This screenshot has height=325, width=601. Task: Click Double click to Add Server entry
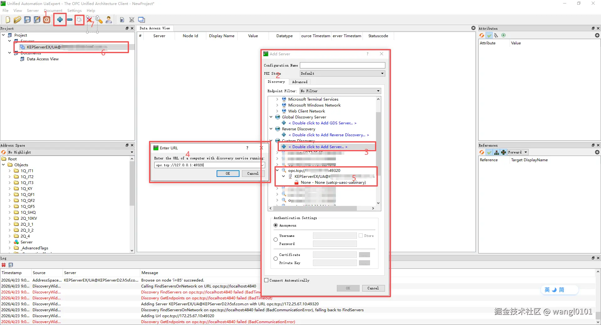pyautogui.click(x=318, y=147)
